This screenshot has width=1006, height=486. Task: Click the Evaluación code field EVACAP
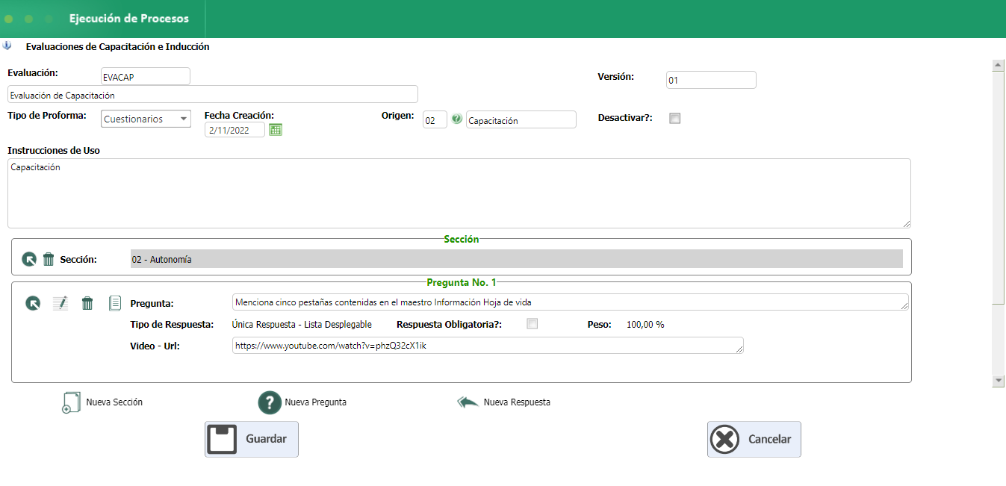click(x=146, y=76)
